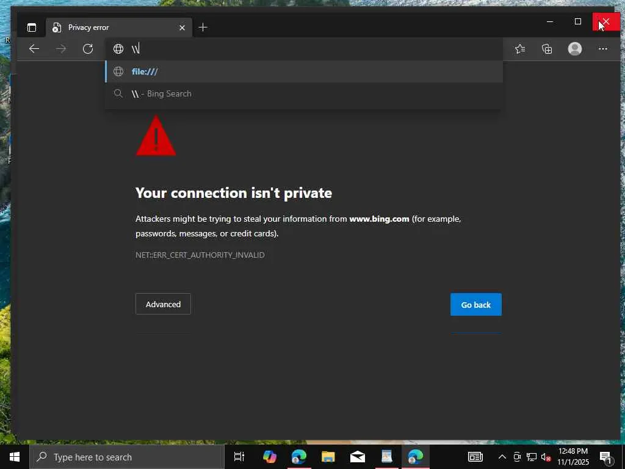Minimize the Edge window
The height and width of the screenshot is (469, 625).
[550, 21]
